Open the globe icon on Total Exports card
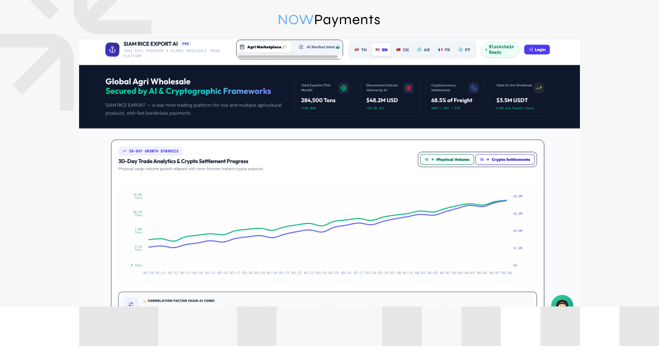 coord(344,88)
